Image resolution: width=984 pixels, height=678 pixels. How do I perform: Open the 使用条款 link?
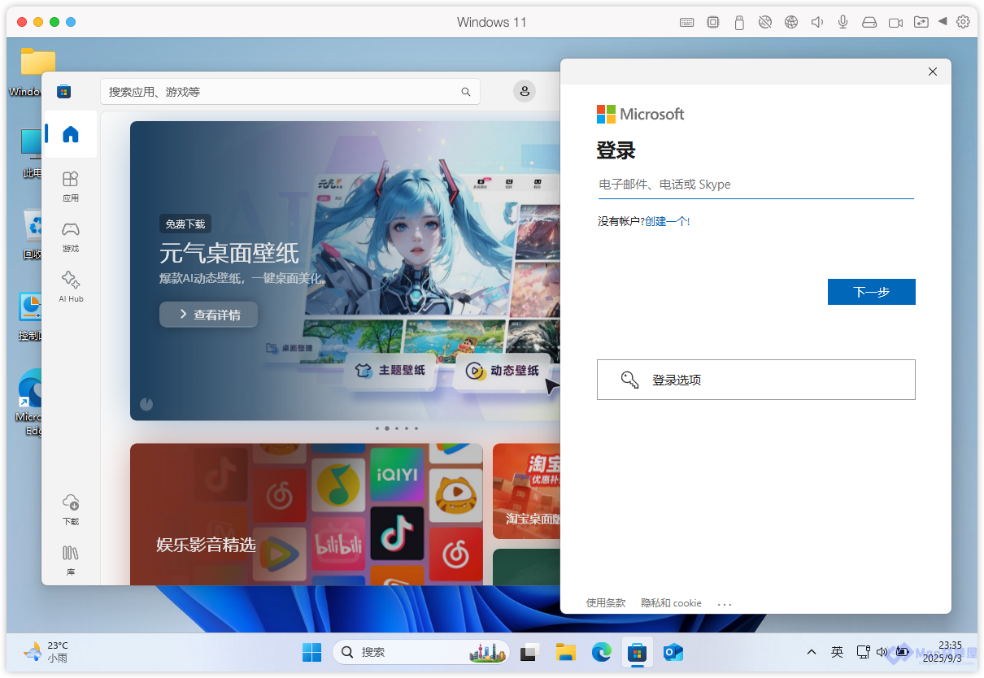click(x=606, y=603)
